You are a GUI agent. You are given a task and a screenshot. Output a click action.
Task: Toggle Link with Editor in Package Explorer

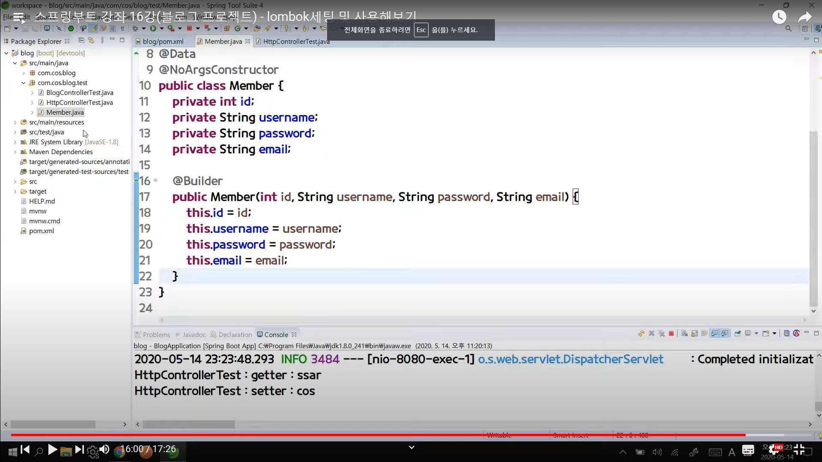tap(91, 40)
